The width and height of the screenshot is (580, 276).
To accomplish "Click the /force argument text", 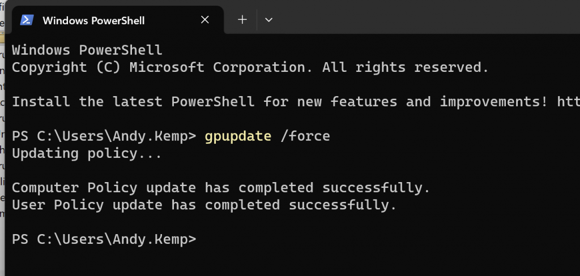I will (305, 136).
